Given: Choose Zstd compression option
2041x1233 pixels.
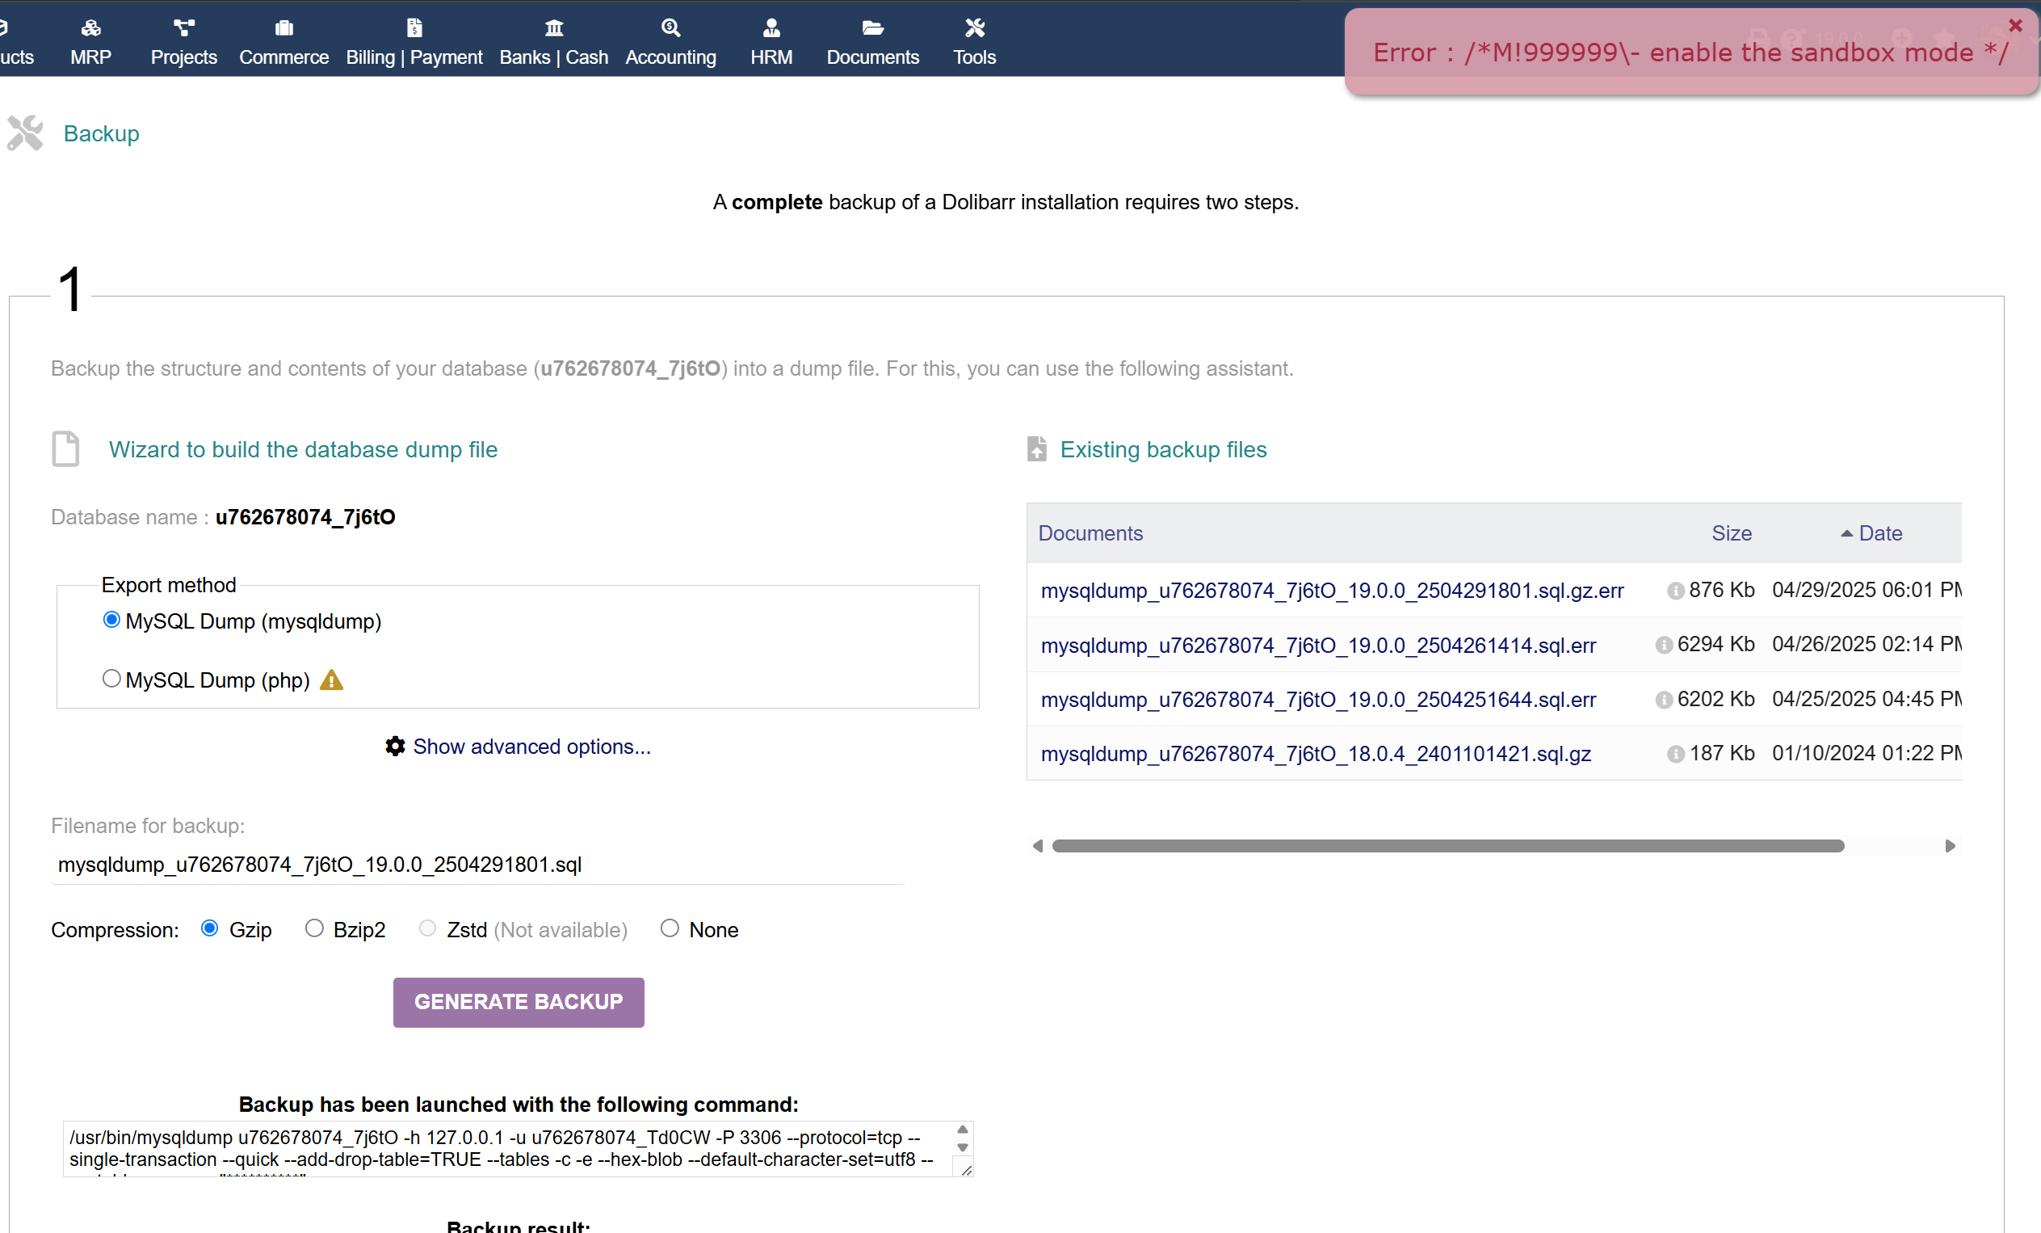Looking at the screenshot, I should tap(427, 929).
